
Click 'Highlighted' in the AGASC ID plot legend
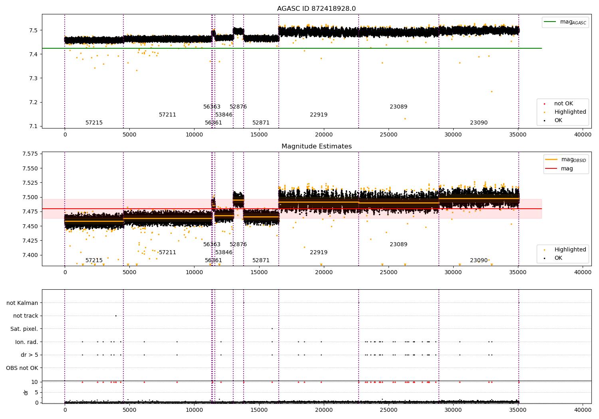point(570,112)
